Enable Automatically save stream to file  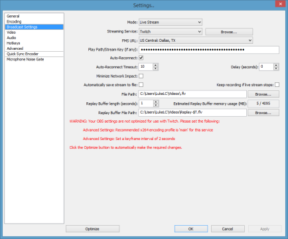141,85
